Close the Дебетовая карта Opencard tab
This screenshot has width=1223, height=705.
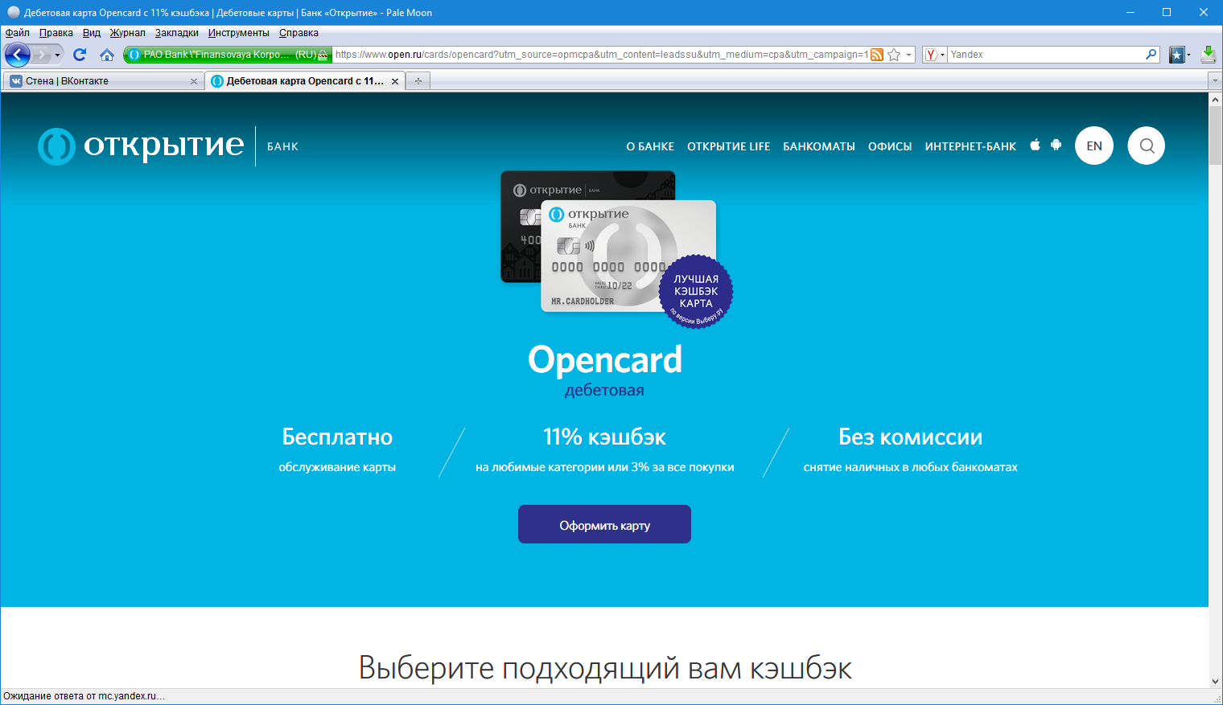395,81
